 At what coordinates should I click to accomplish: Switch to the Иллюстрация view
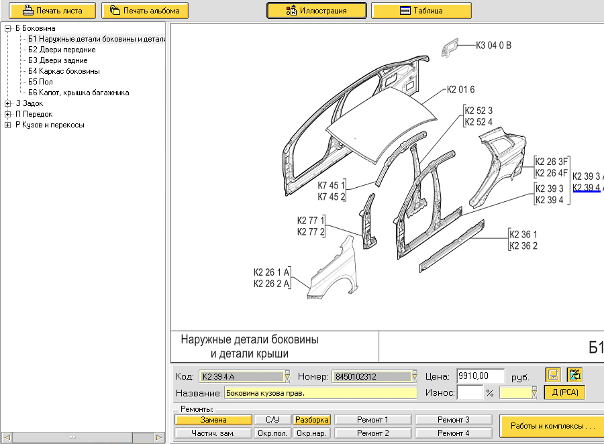tap(316, 11)
